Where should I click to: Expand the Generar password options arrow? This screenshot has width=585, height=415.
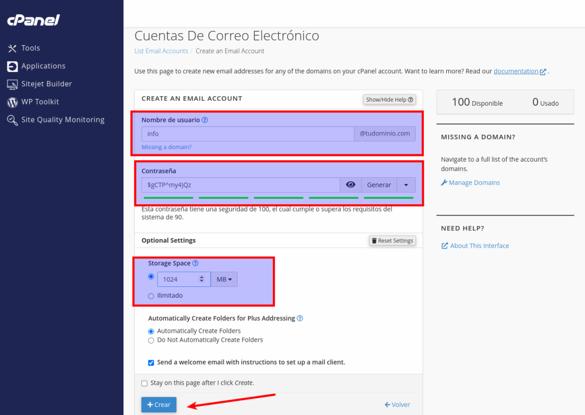406,185
